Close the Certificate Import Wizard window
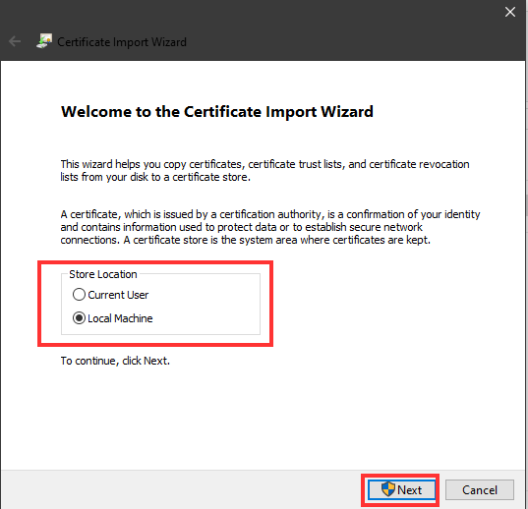Image resolution: width=528 pixels, height=509 pixels. point(510,12)
